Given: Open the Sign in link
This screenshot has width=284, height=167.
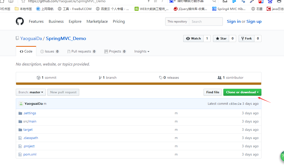Looking at the screenshot, I should click(234, 21).
